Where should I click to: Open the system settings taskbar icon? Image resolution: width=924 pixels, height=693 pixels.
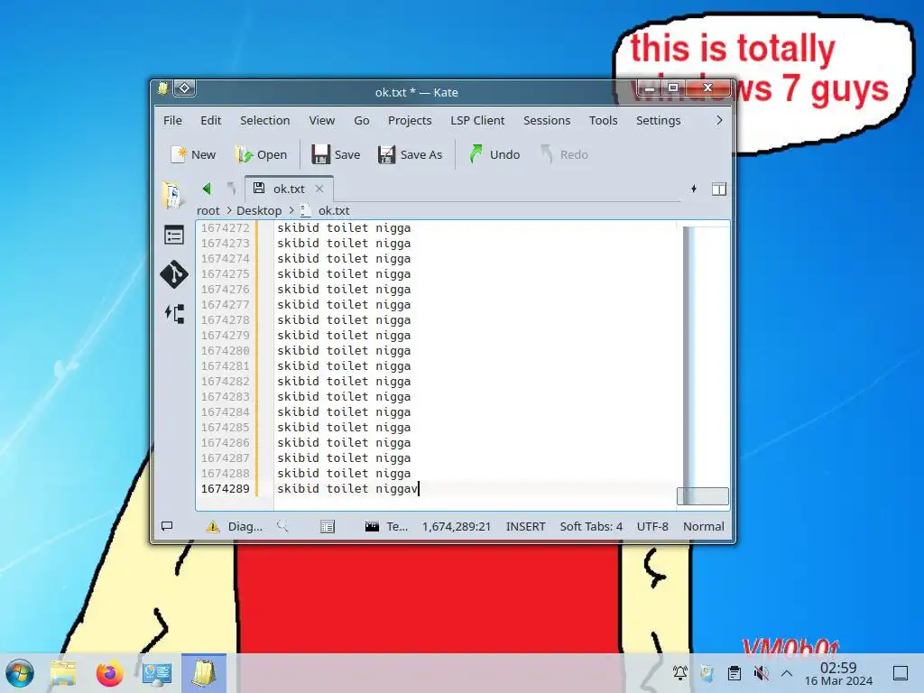[157, 673]
